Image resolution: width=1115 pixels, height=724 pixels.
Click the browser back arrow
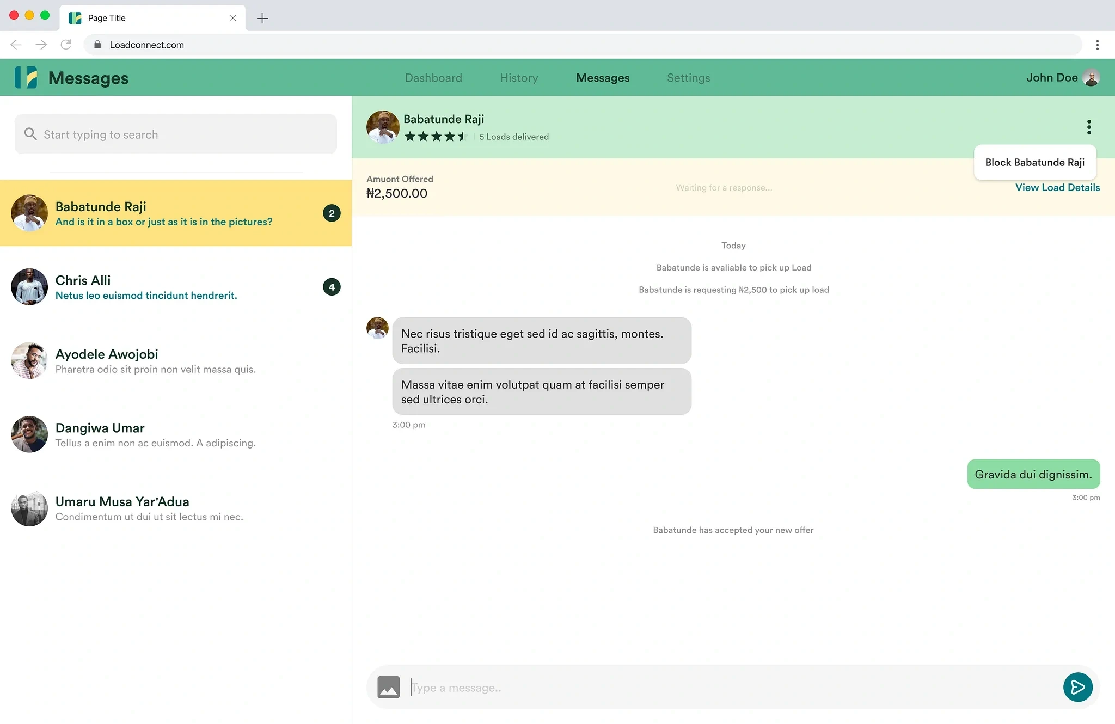pyautogui.click(x=16, y=45)
